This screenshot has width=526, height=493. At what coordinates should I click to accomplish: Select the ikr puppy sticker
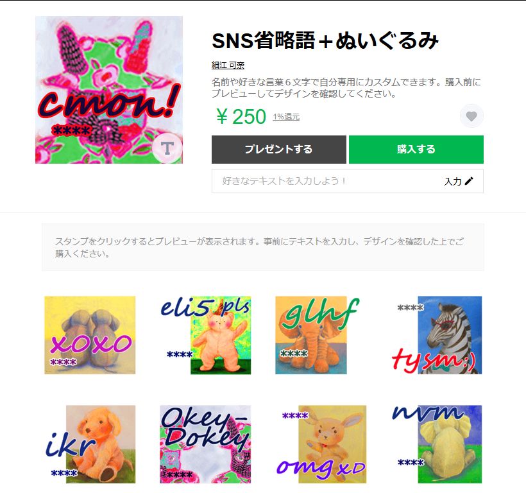(90, 444)
